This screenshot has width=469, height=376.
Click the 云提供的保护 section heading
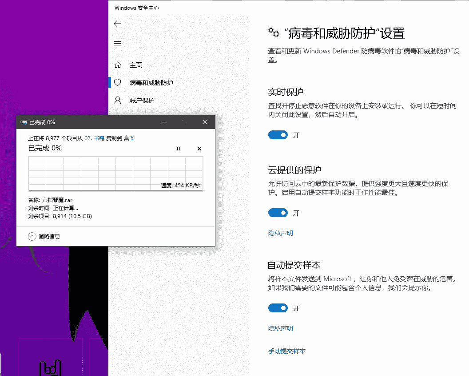tap(294, 170)
